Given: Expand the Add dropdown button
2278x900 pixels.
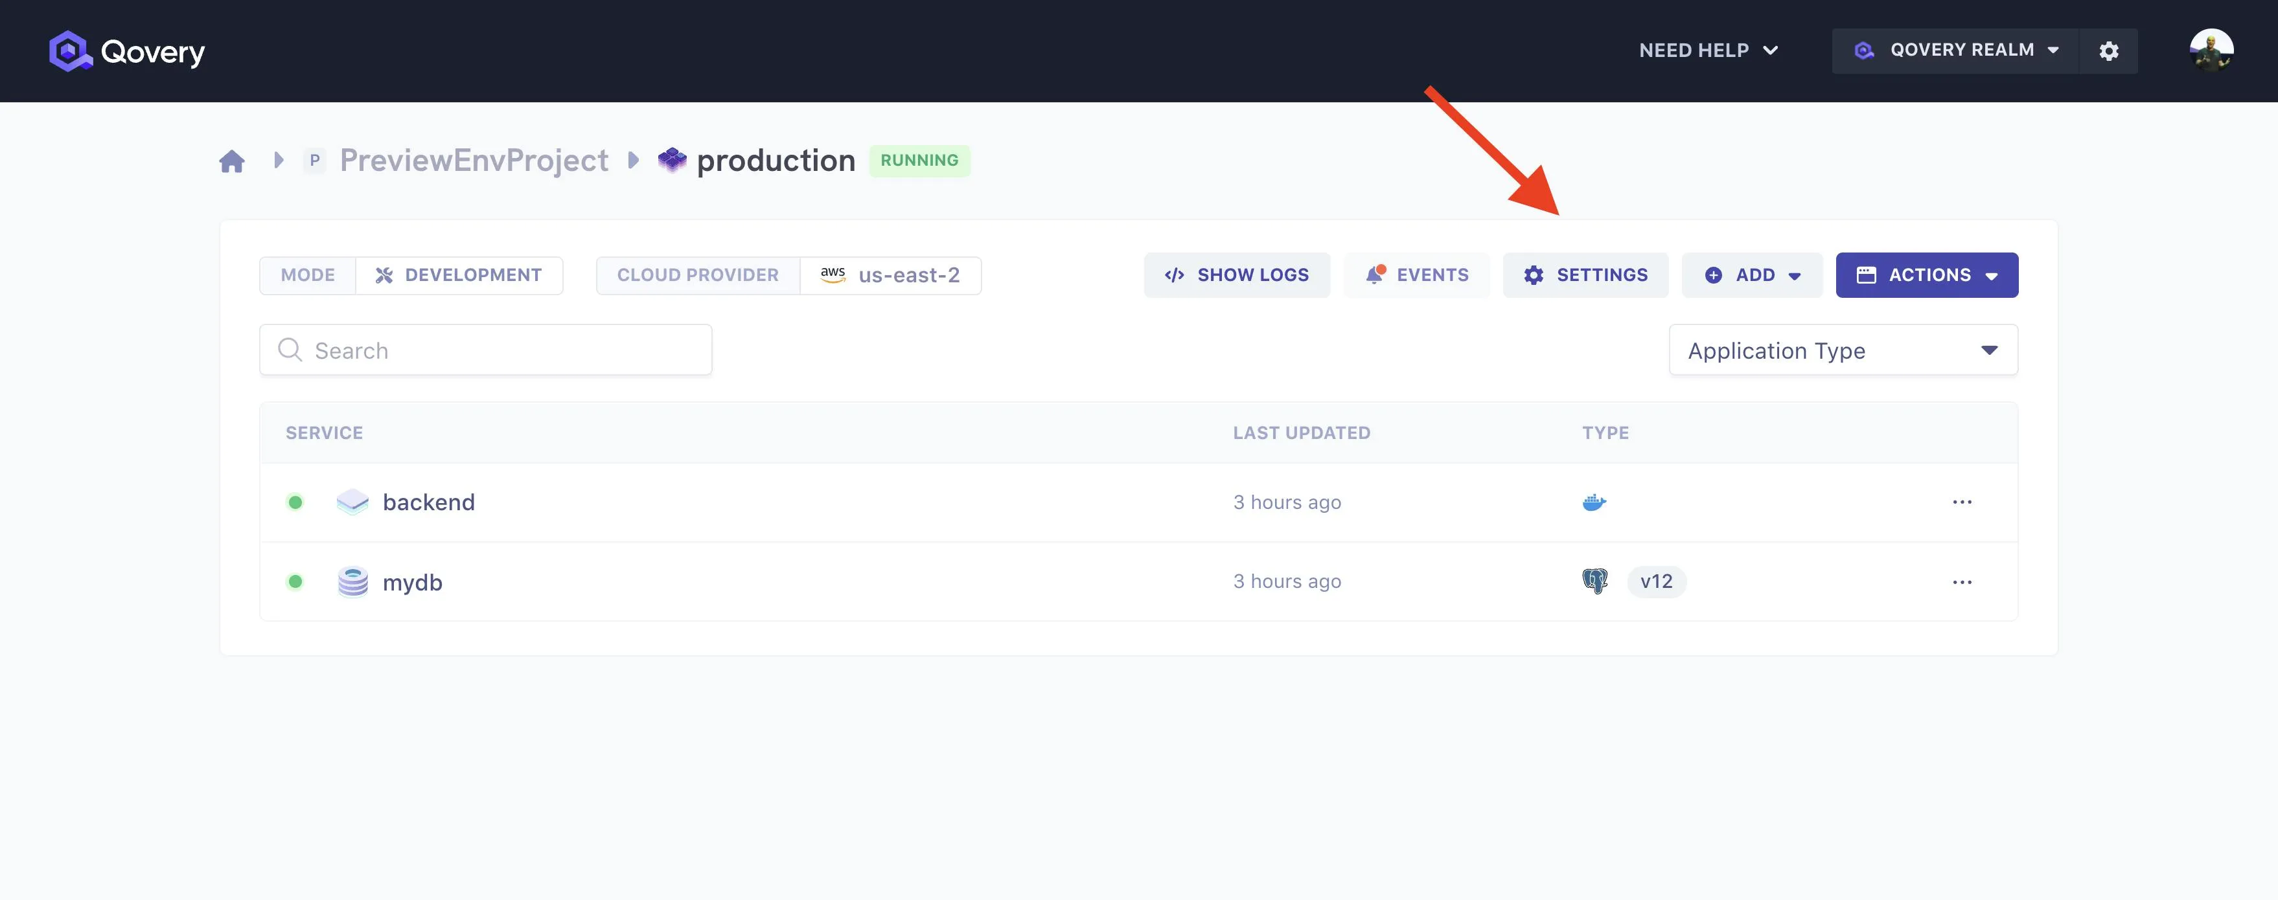Looking at the screenshot, I should (1751, 275).
